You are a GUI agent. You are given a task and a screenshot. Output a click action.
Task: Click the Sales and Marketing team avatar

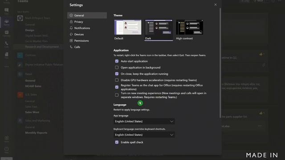[x=20, y=120]
